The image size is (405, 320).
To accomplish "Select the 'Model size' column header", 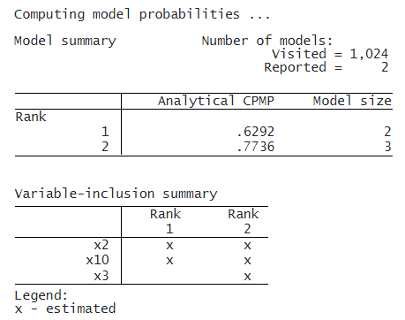I will [x=352, y=101].
